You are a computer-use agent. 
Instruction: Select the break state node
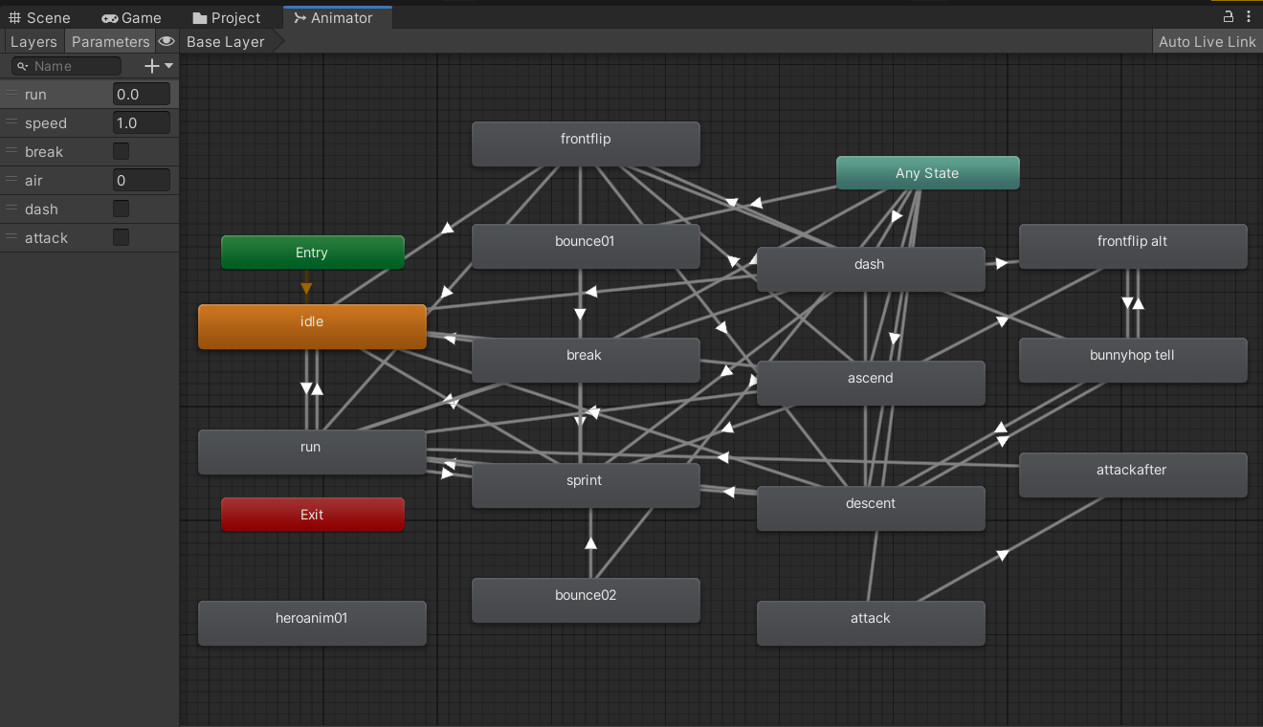(x=586, y=360)
